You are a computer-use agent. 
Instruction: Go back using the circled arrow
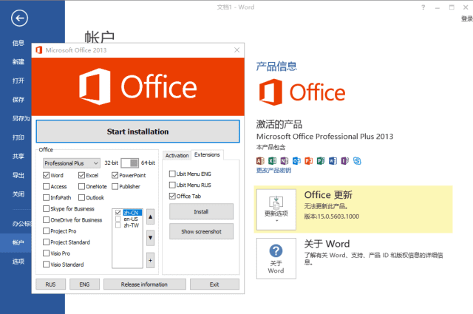coord(20,18)
